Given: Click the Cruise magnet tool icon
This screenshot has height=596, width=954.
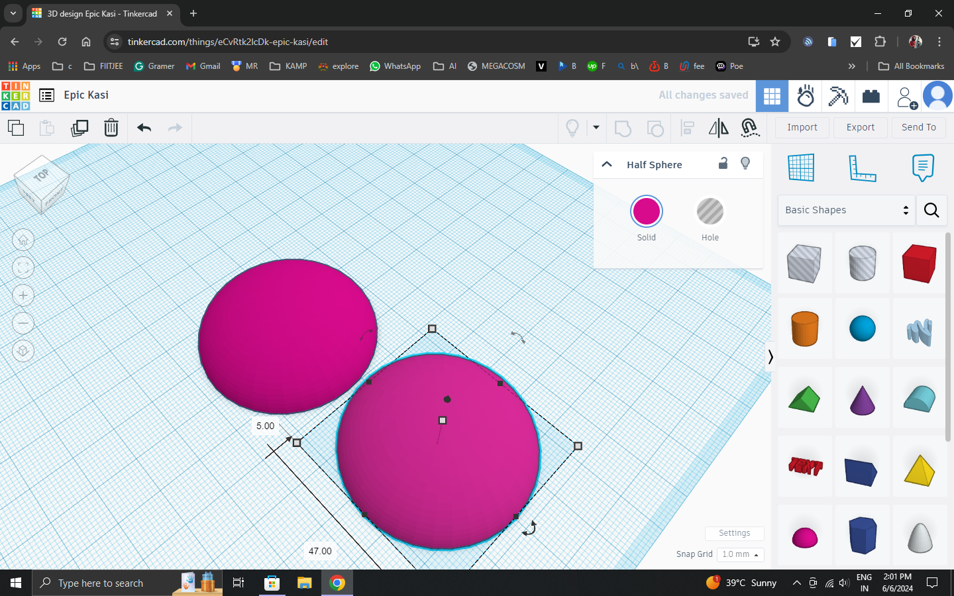Looking at the screenshot, I should [749, 128].
